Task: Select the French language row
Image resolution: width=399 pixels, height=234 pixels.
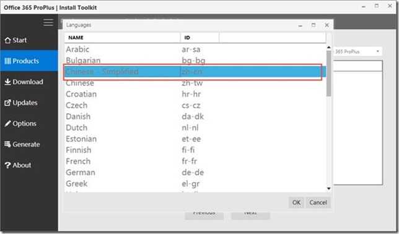Action: click(x=195, y=161)
